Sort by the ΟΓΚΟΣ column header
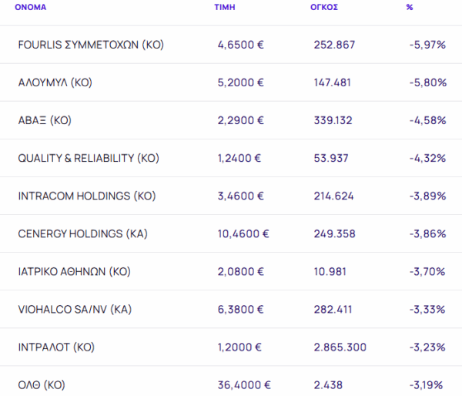This screenshot has width=462, height=396. click(x=324, y=8)
